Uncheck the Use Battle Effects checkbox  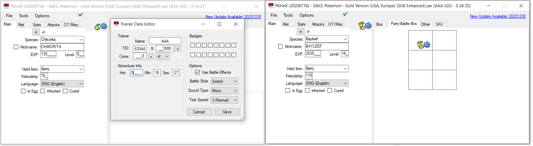[x=197, y=72]
